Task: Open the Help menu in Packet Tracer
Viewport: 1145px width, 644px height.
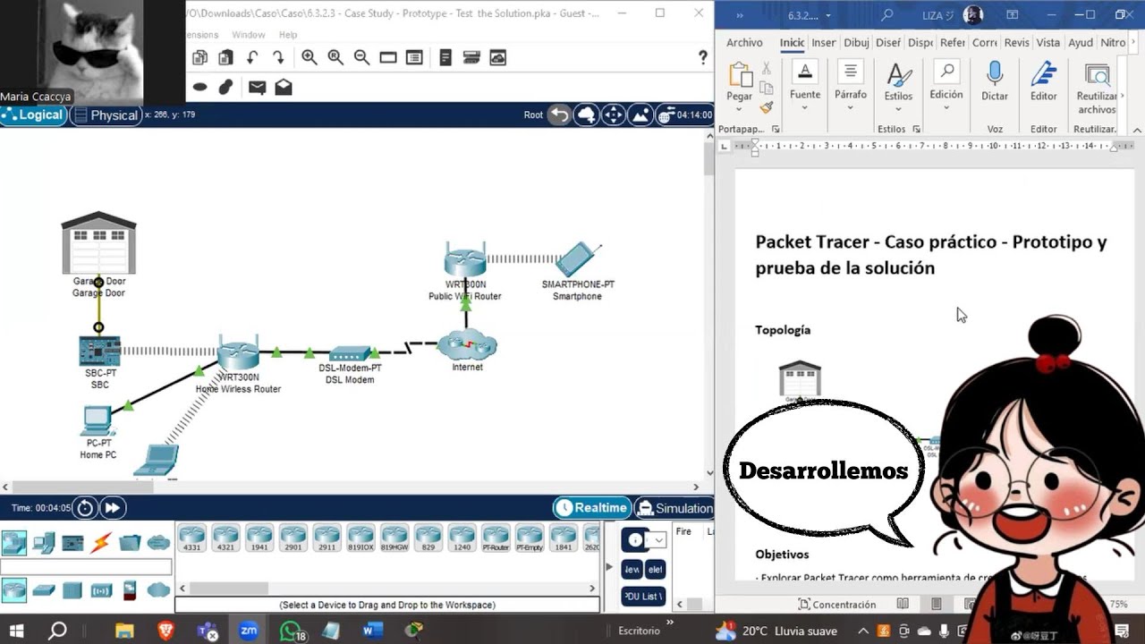Action: coord(288,35)
